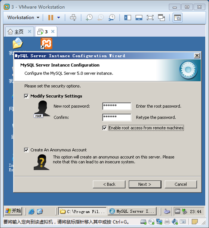Viewport: 209px width, 228px height.
Task: Open the language bar keyboard icon
Action: [x=167, y=211]
